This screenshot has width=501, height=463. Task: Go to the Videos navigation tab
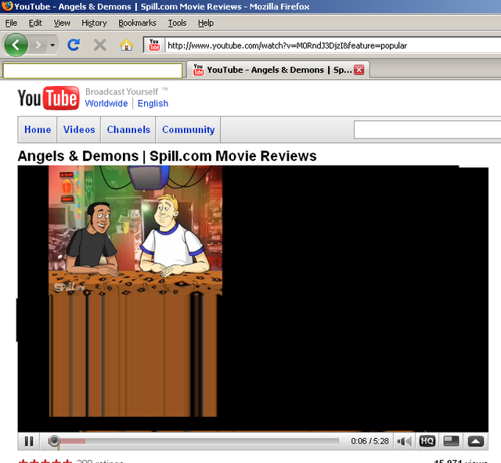[x=79, y=130]
